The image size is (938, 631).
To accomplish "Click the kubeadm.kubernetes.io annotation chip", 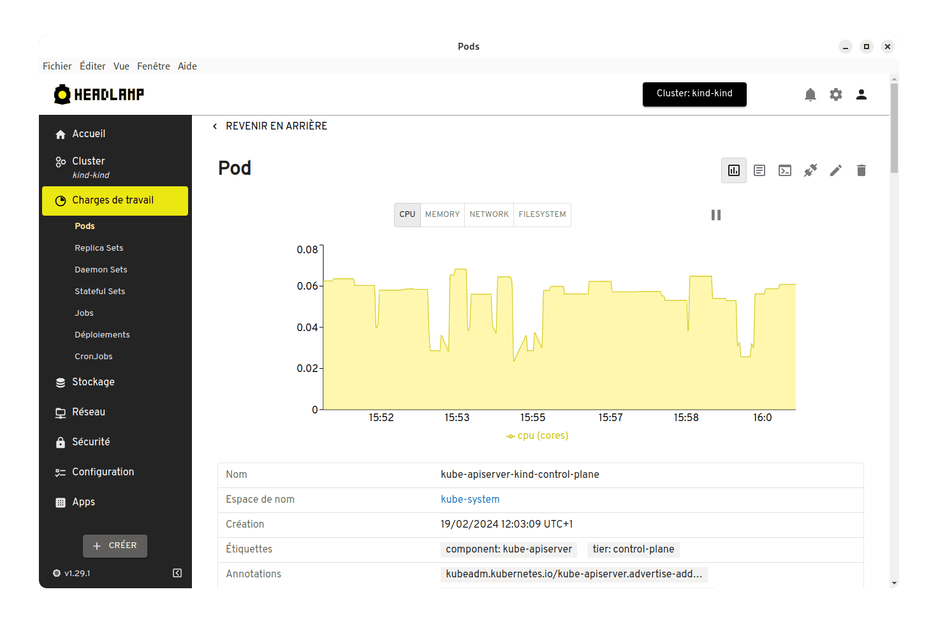I will [x=574, y=574].
